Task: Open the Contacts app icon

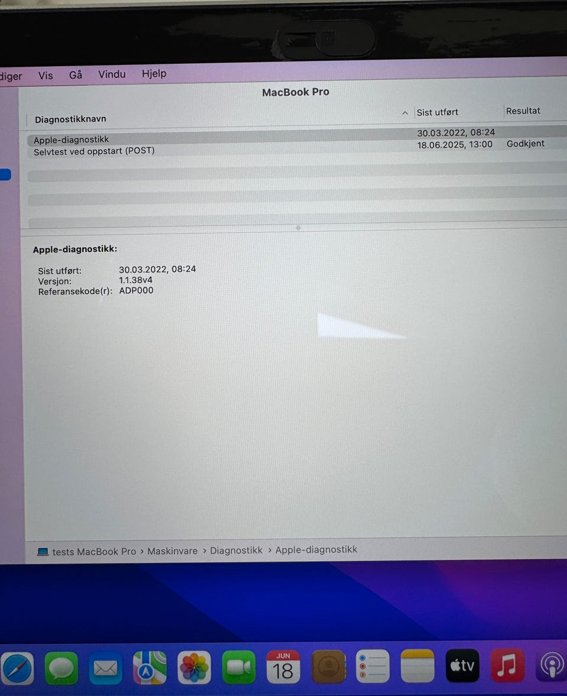Action: [328, 666]
